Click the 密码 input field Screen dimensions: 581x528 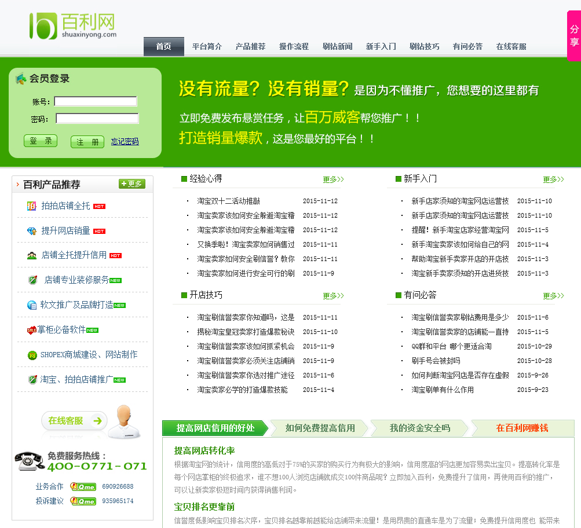[x=97, y=119]
